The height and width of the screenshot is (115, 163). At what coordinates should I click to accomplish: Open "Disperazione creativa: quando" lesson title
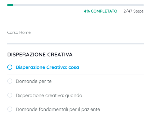[49, 95]
